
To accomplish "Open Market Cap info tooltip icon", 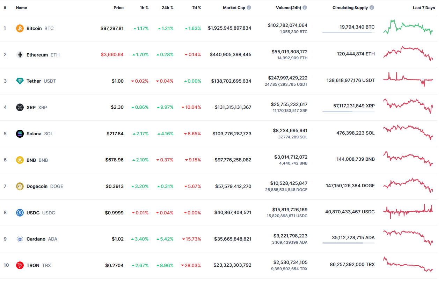I will pos(249,7).
